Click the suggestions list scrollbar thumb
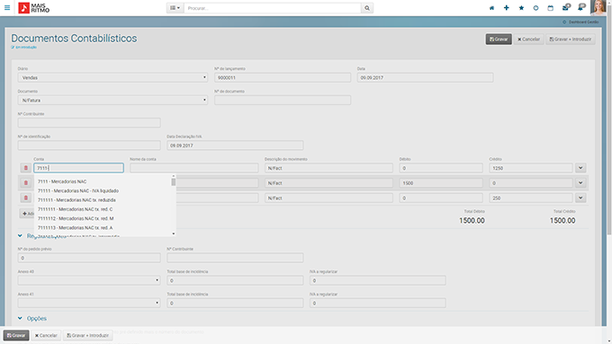 pyautogui.click(x=174, y=182)
